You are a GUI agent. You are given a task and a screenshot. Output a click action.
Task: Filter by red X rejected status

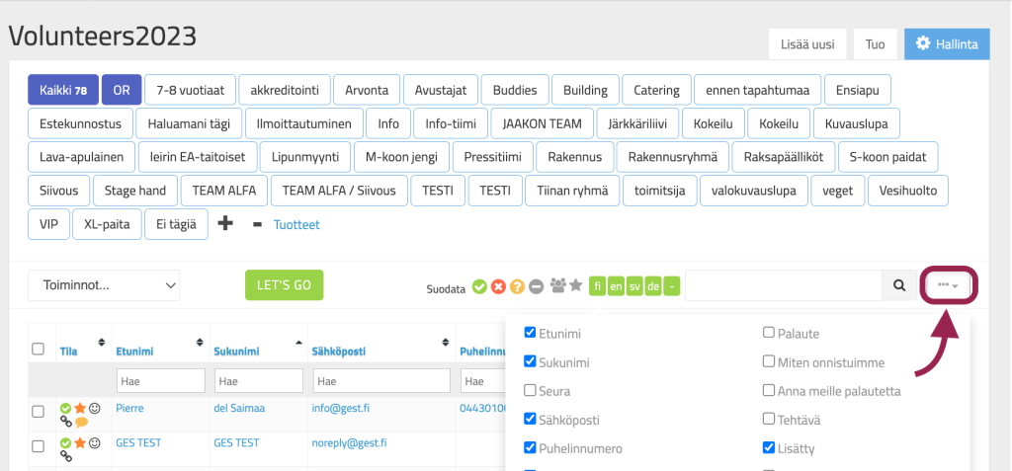(x=498, y=286)
